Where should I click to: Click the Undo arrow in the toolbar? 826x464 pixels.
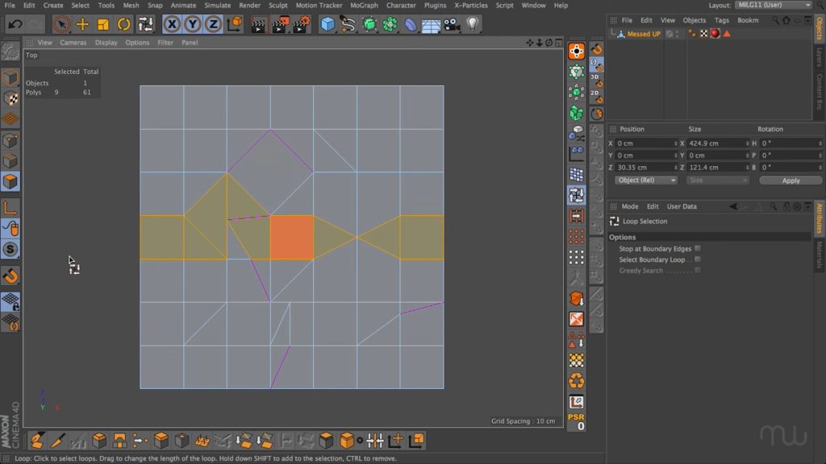(x=15, y=24)
